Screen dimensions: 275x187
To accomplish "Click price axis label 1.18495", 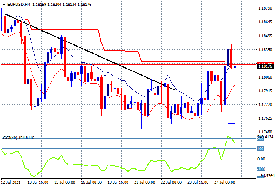I will click(x=265, y=36).
